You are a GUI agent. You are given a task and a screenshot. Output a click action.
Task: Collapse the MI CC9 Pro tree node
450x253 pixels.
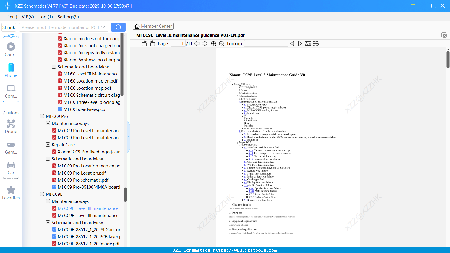(x=42, y=116)
